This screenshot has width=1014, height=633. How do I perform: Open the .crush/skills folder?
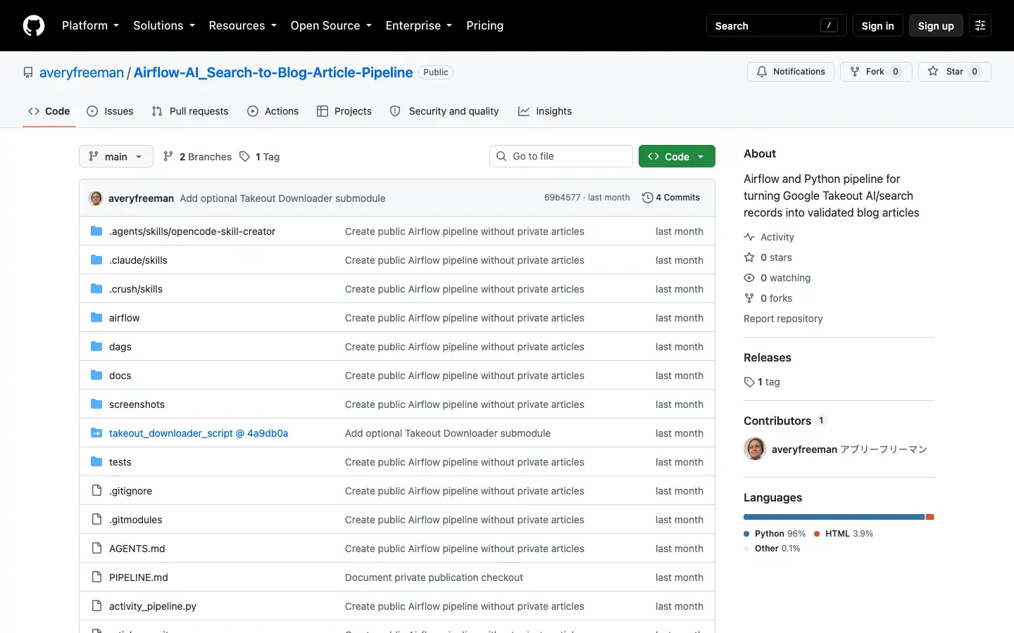pos(136,289)
